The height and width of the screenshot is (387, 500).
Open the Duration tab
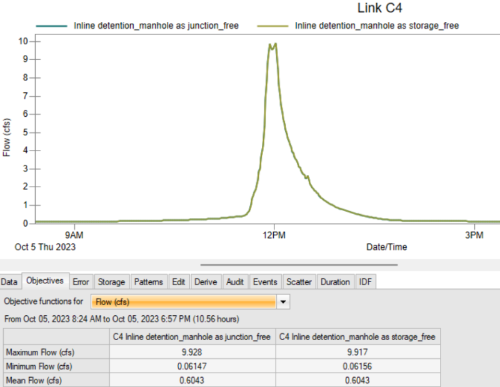click(335, 282)
